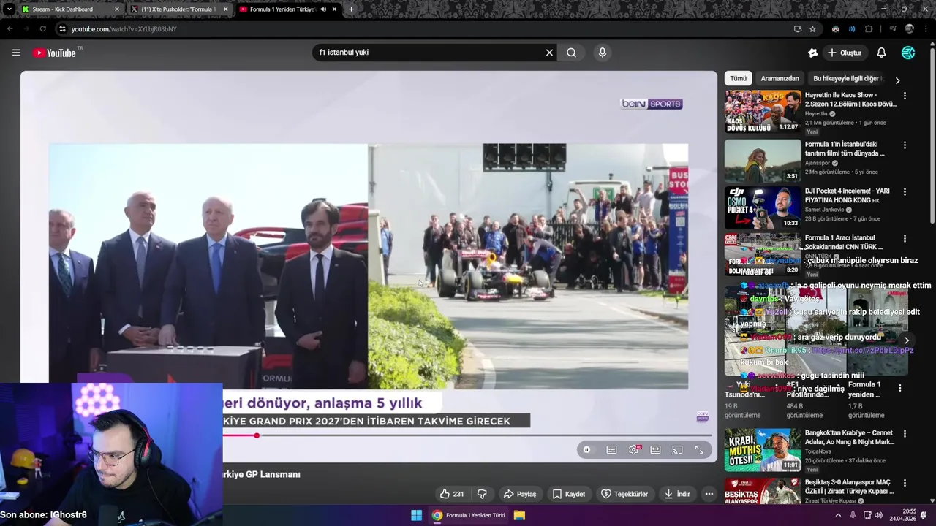Viewport: 936px width, 526px height.
Task: Open Formula 1'in İstanbul'daki tanıtım filmi
Action: tap(763, 161)
